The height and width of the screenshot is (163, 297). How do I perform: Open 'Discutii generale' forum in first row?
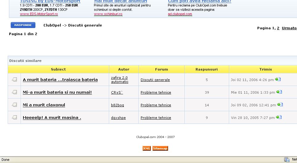[155, 80]
